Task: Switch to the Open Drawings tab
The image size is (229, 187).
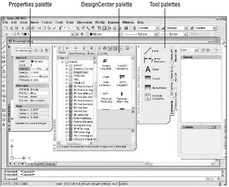Action: (x=77, y=53)
